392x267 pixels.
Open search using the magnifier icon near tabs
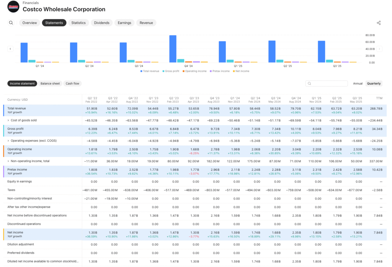tap(10, 23)
